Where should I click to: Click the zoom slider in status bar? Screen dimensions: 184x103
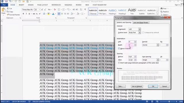(169, 102)
